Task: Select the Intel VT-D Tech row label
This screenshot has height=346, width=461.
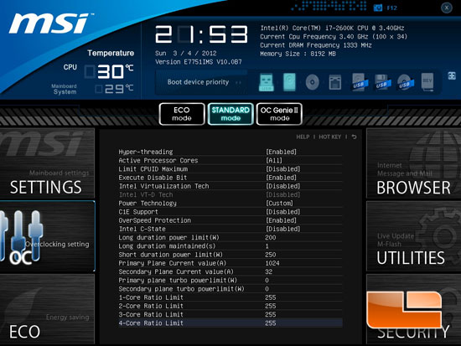Action: pyautogui.click(x=146, y=194)
